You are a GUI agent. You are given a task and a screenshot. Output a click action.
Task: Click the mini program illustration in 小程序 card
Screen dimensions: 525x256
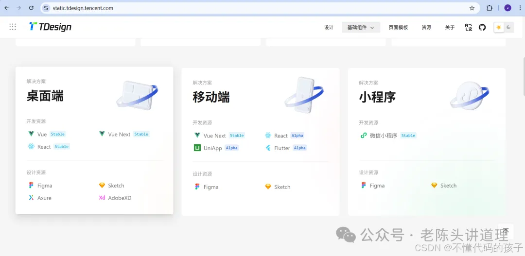click(x=470, y=95)
